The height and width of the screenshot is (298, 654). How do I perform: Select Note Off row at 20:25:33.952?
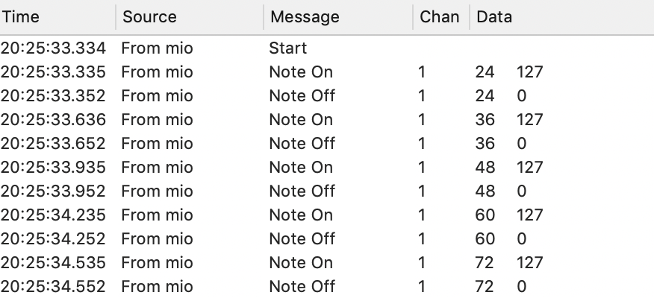pyautogui.click(x=327, y=191)
